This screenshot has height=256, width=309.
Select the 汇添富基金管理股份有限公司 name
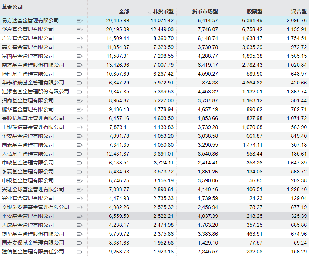(x=36, y=92)
